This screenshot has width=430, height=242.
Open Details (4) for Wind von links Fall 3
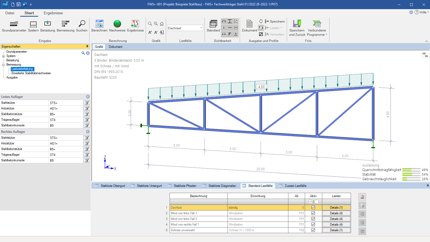click(x=336, y=219)
